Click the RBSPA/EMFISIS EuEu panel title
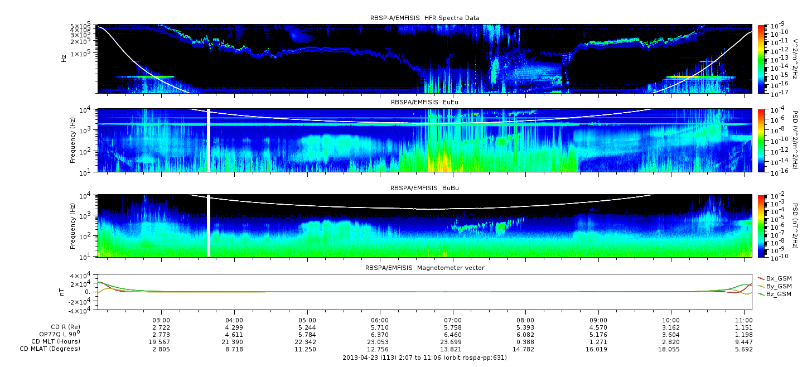This screenshot has height=367, width=807. pos(424,103)
